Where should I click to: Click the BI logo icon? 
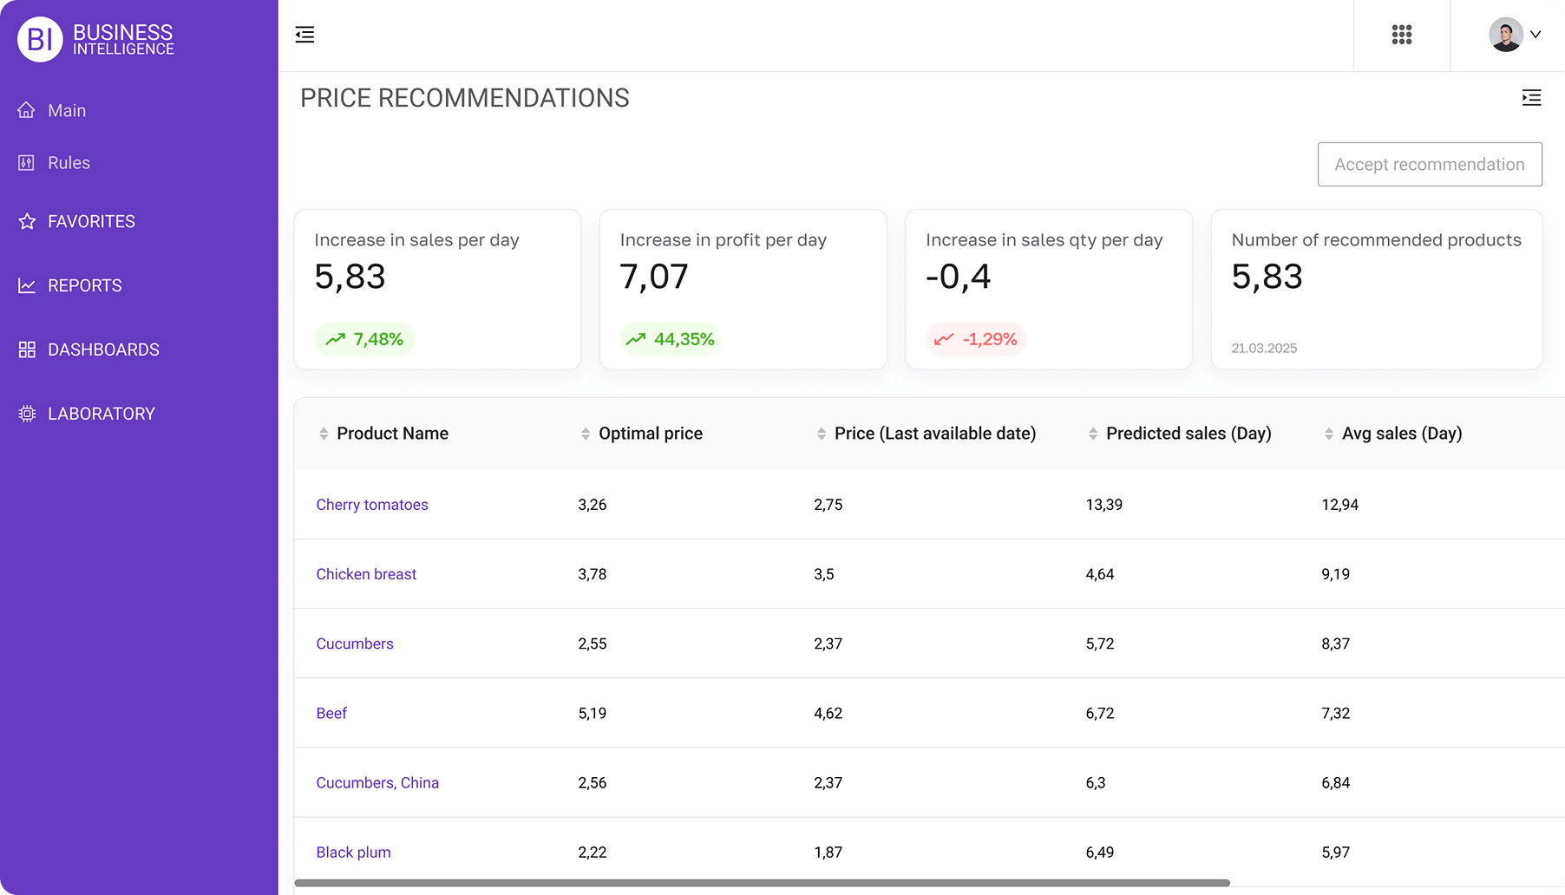[x=40, y=39]
